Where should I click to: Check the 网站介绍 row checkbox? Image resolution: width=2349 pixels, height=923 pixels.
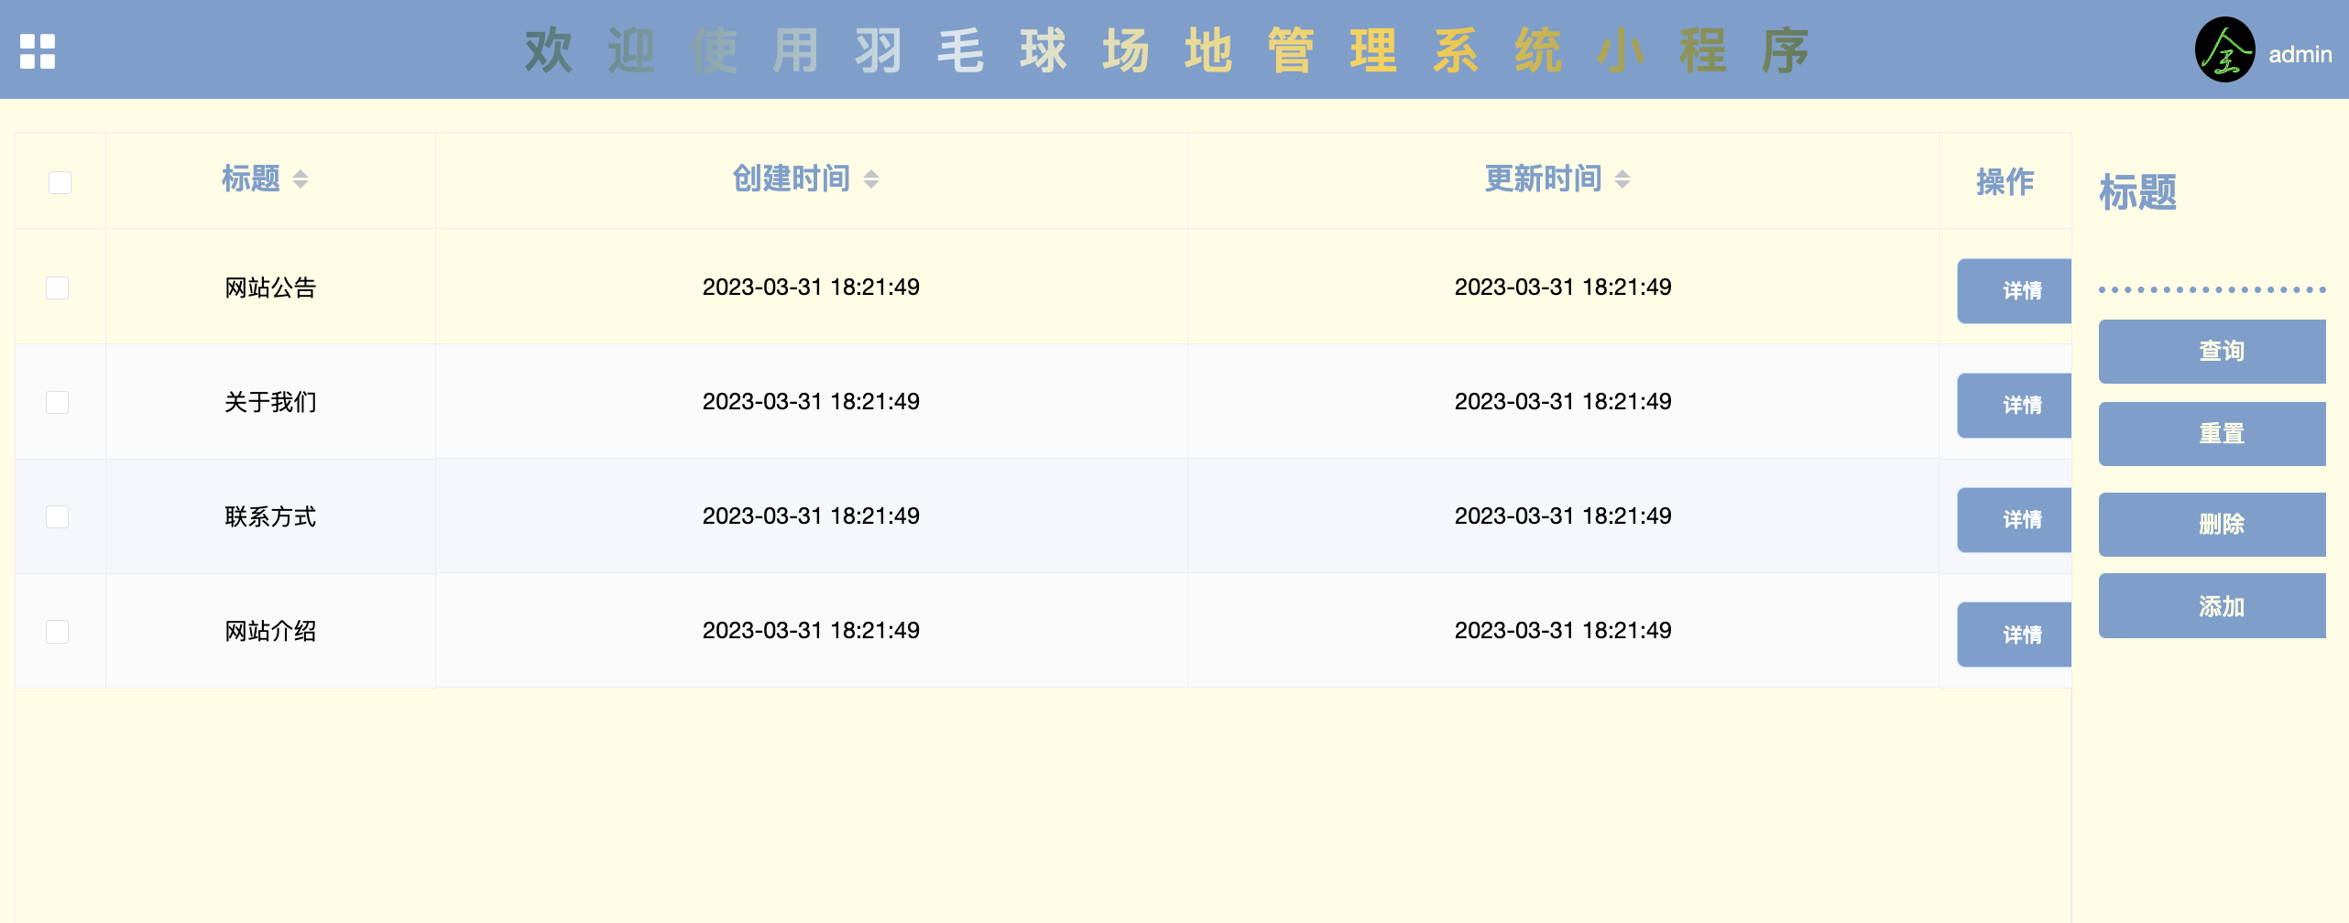tap(58, 631)
